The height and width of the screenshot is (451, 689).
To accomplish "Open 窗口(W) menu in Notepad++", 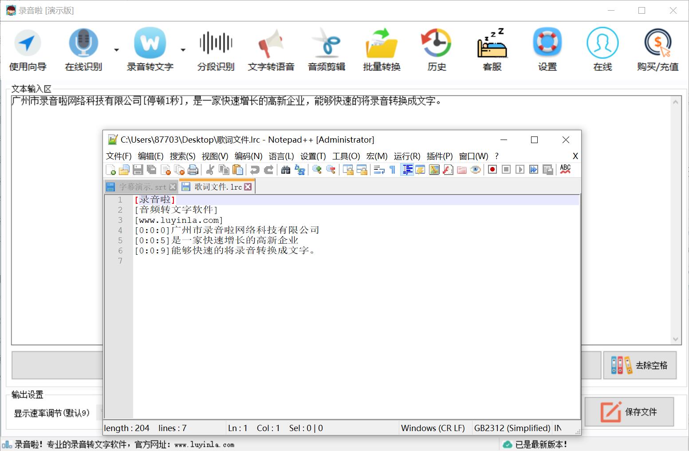I will (x=473, y=156).
